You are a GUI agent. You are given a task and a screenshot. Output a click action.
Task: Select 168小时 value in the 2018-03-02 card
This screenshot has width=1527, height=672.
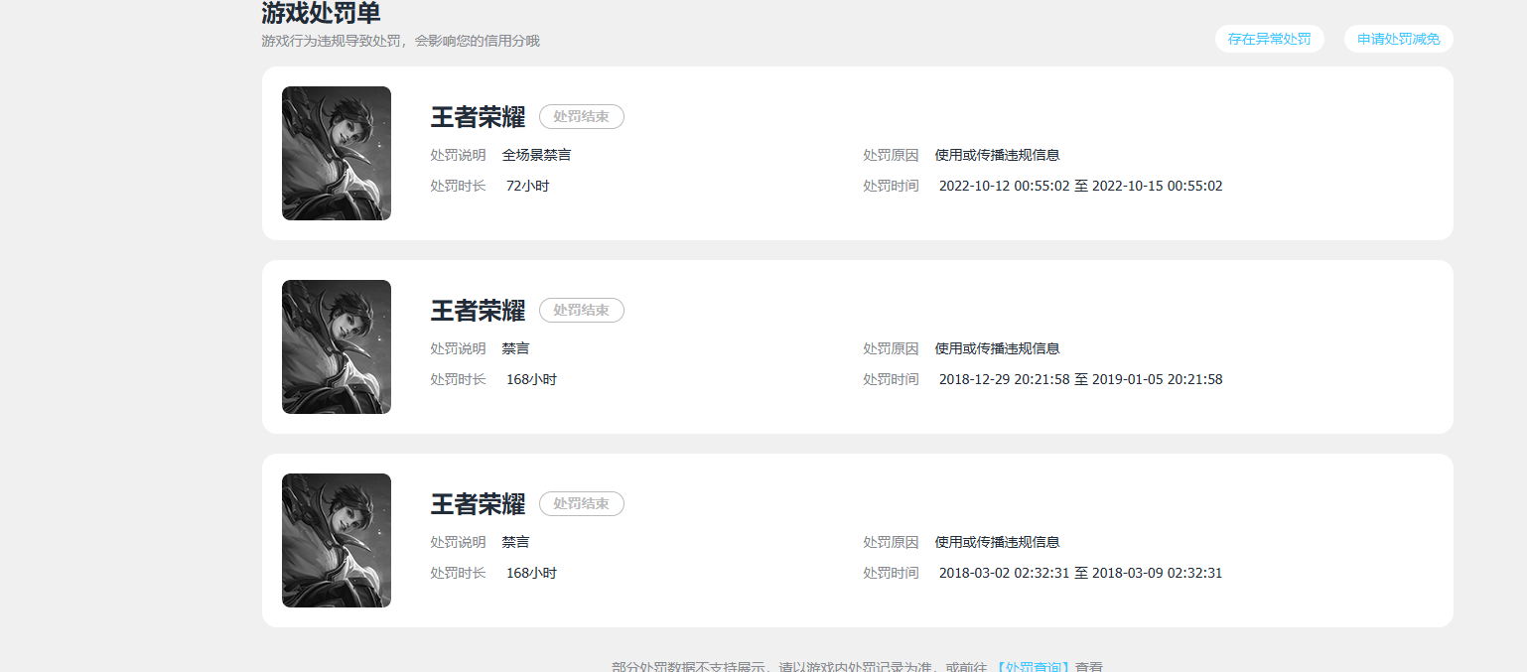click(531, 573)
